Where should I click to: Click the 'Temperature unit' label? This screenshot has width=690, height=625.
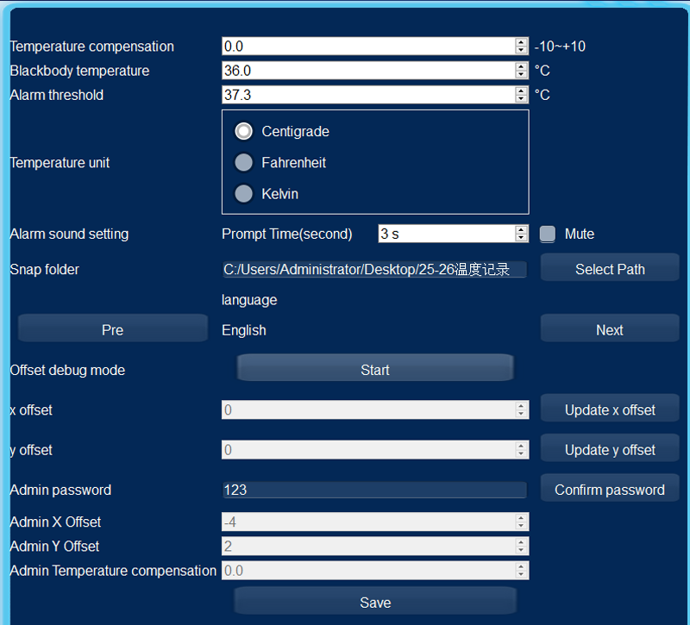pos(60,163)
